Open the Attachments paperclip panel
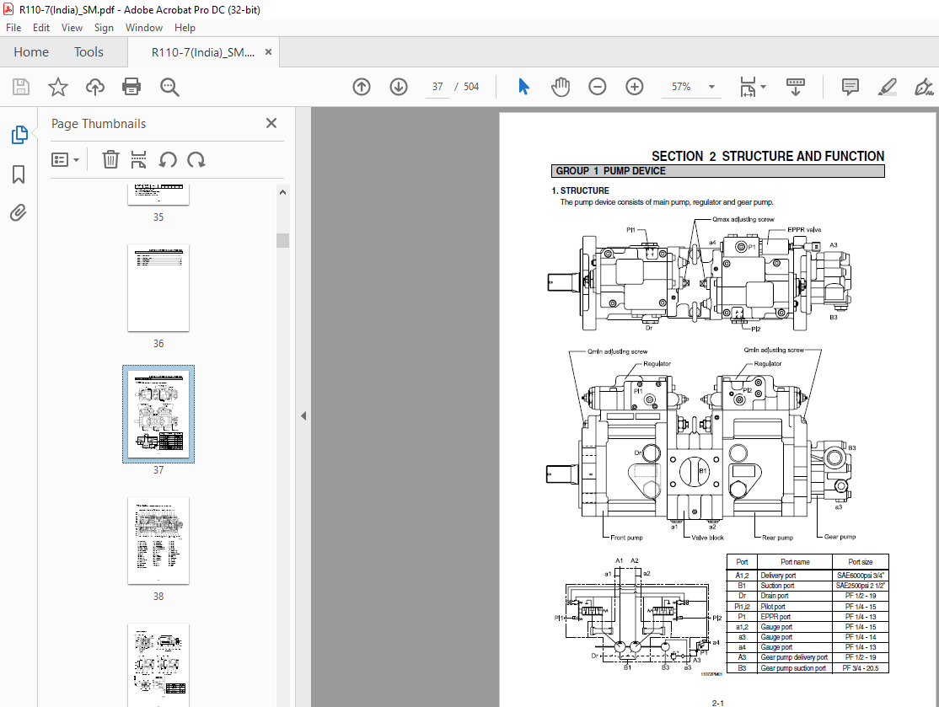This screenshot has width=939, height=707. [x=19, y=212]
